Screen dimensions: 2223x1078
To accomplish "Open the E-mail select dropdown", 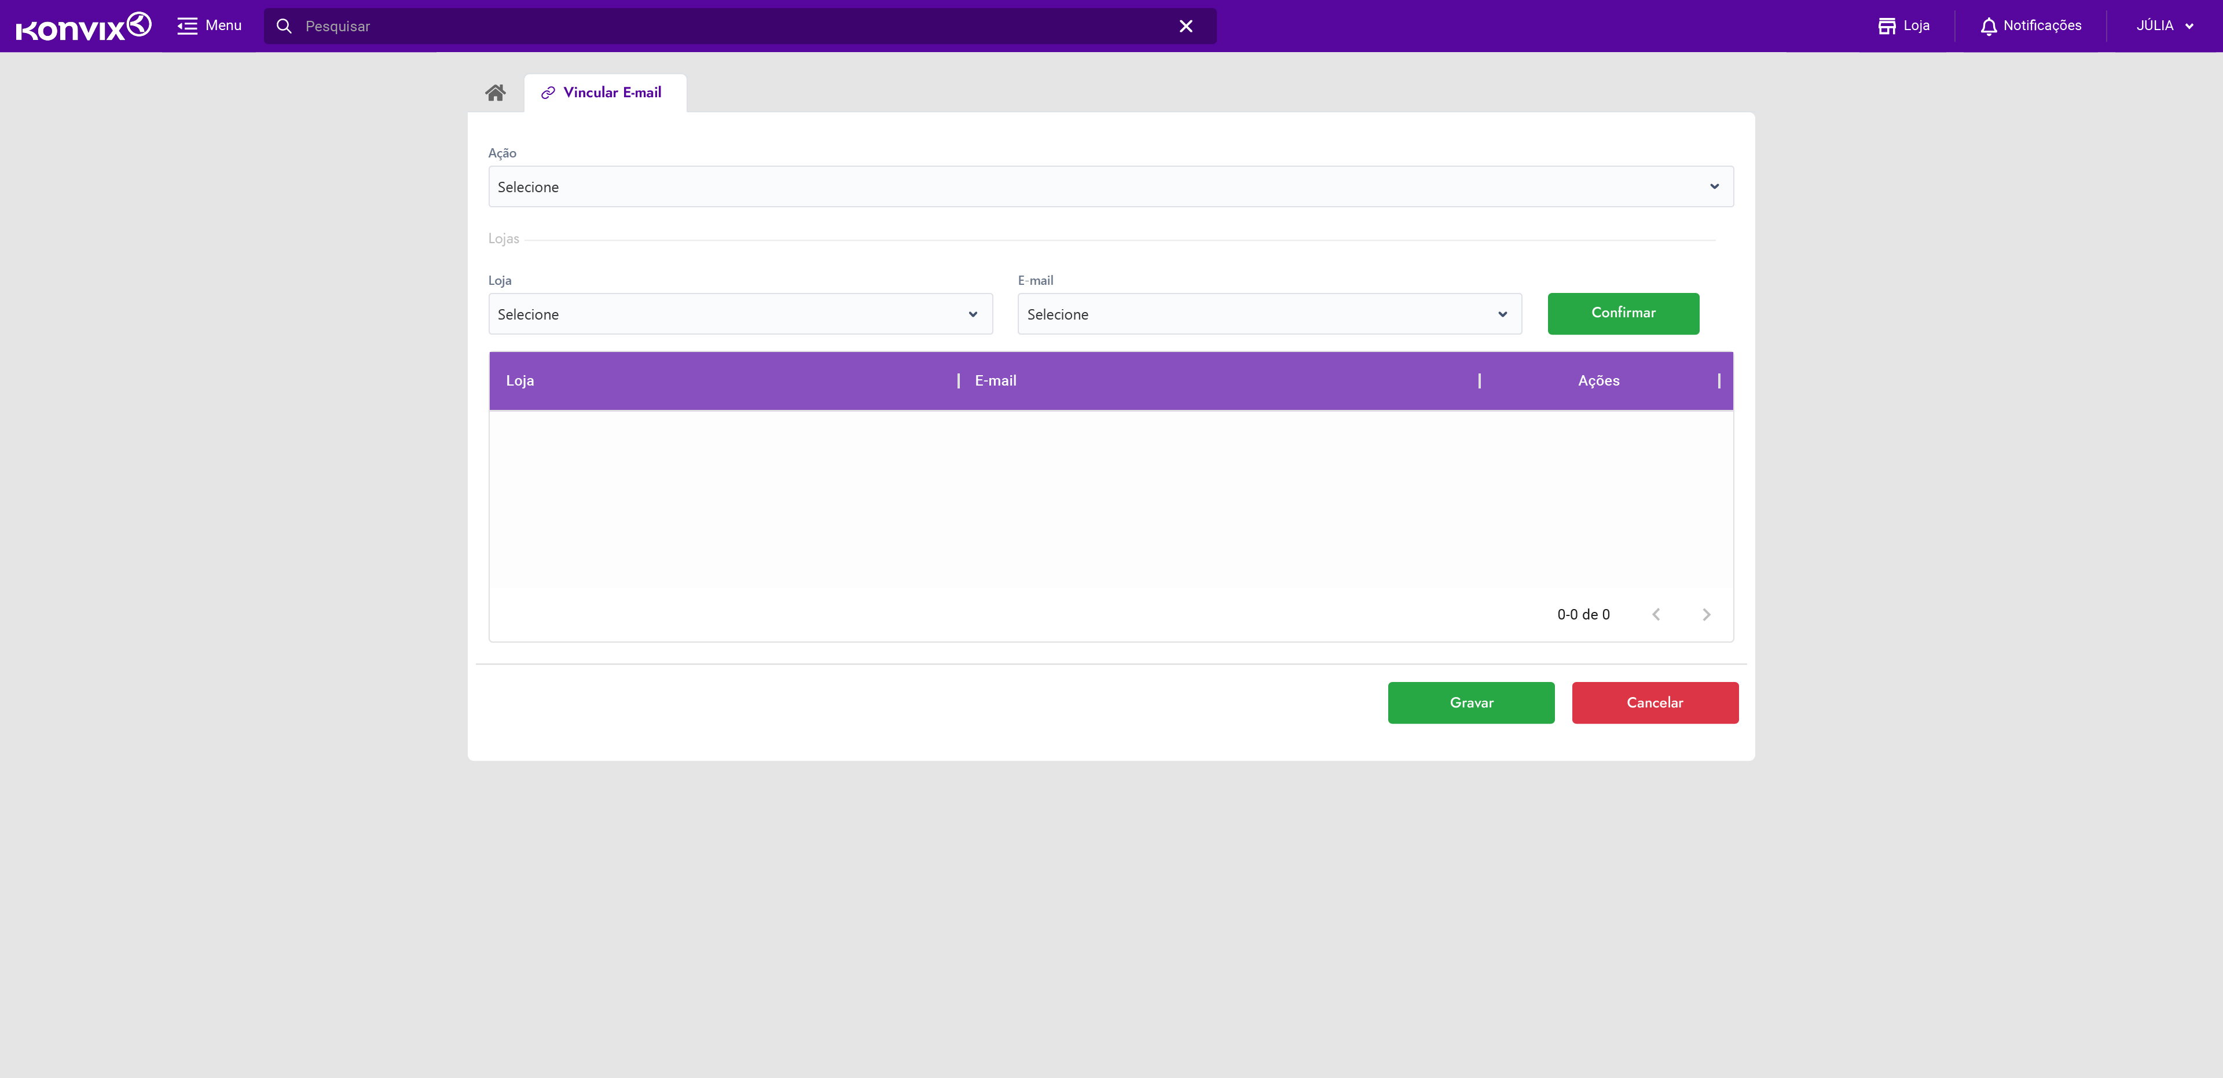I will pos(1268,314).
